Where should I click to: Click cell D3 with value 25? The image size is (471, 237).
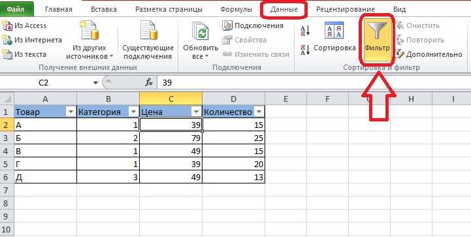click(x=234, y=138)
